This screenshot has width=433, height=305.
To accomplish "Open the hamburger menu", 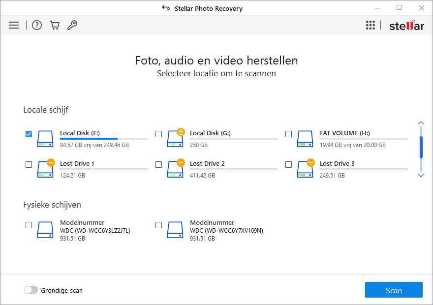I will (x=14, y=25).
